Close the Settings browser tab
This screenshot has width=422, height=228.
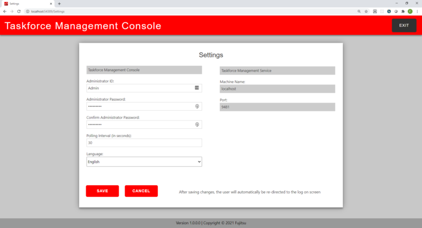coord(51,4)
